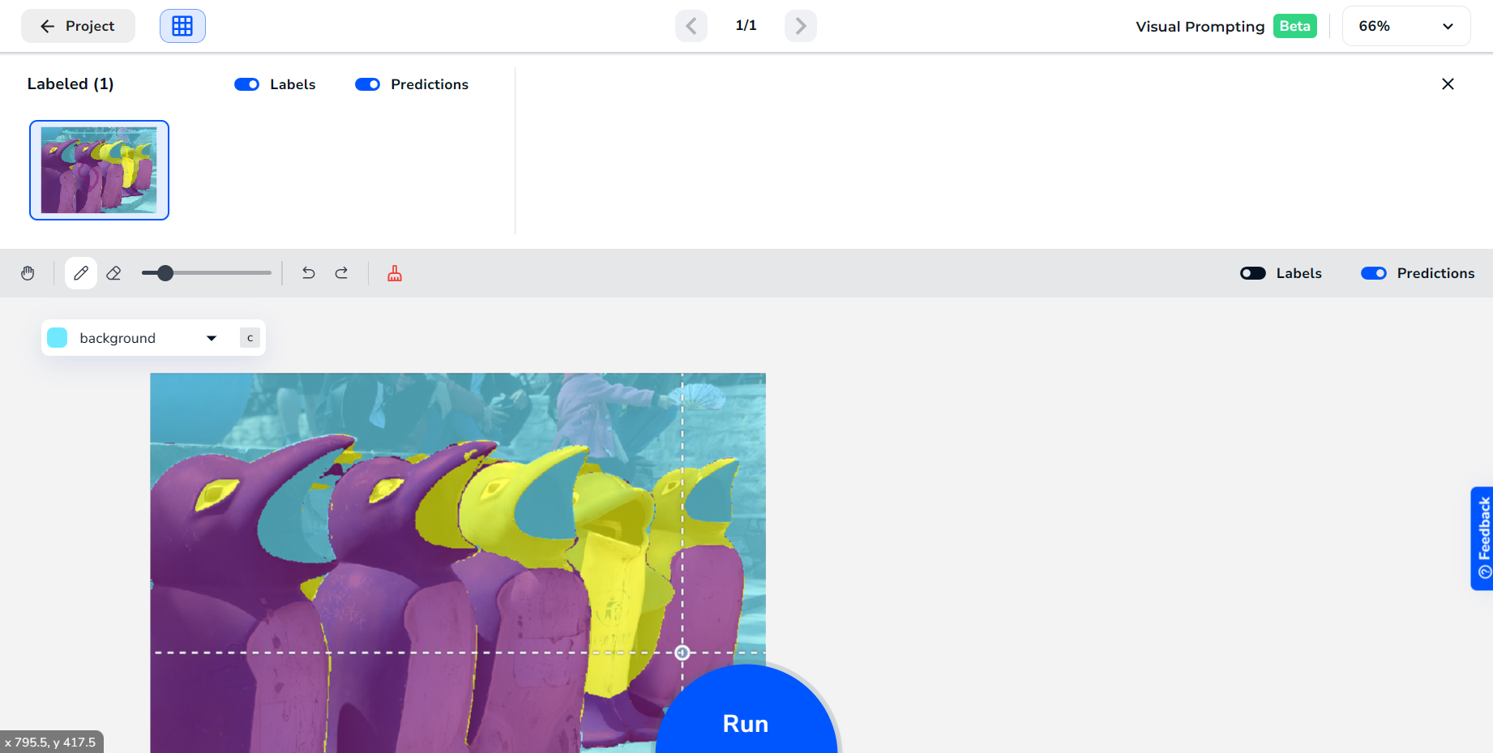Go back to Project
1493x753 pixels.
[x=78, y=26]
